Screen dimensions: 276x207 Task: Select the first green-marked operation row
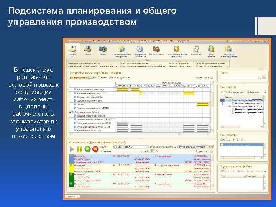pos(140,177)
